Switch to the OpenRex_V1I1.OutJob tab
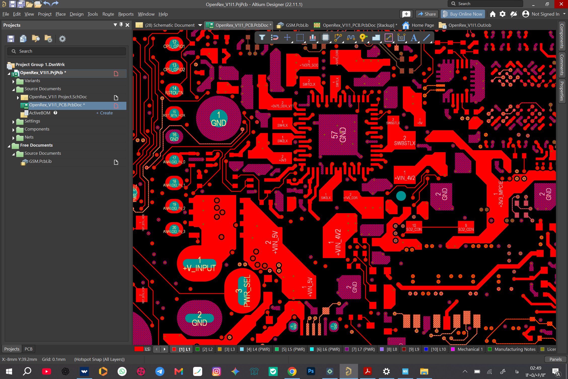 pyautogui.click(x=465, y=25)
